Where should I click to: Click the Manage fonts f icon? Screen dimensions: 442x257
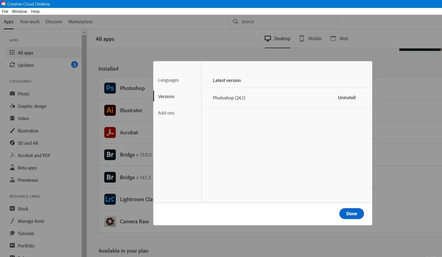[x=12, y=221]
